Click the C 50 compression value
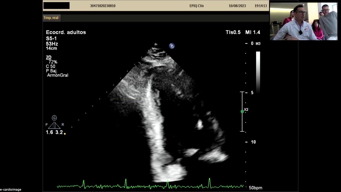This screenshot has height=192, width=341. (51, 66)
